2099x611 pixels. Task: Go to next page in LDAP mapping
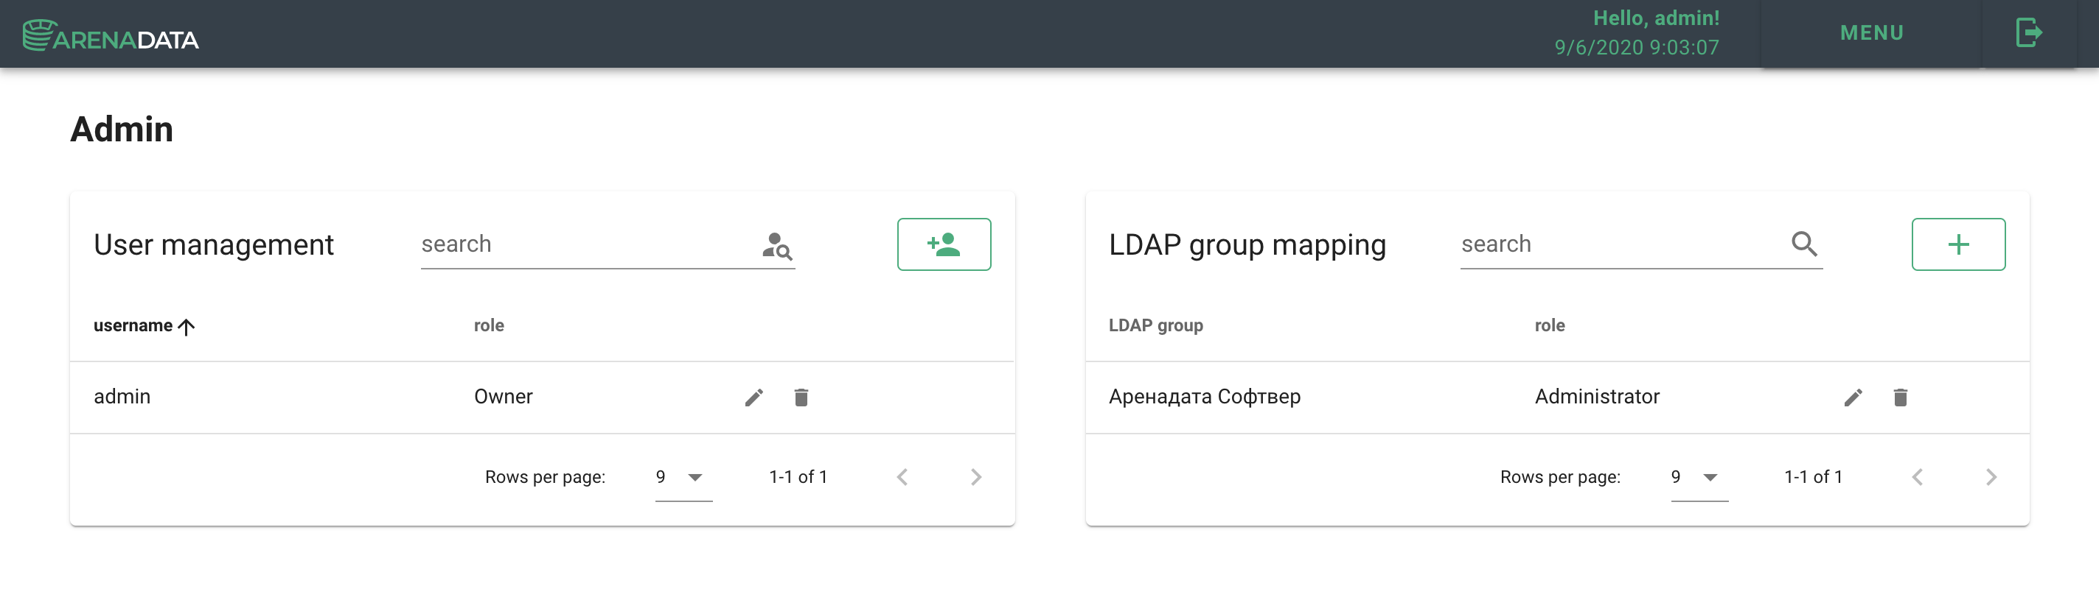1991,478
